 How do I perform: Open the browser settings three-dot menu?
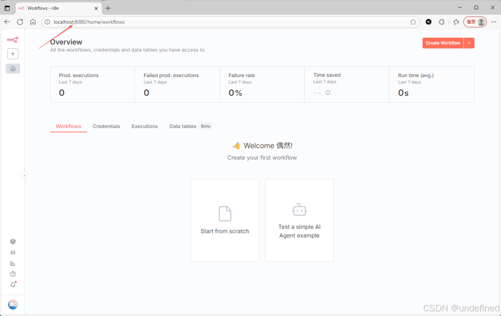494,22
